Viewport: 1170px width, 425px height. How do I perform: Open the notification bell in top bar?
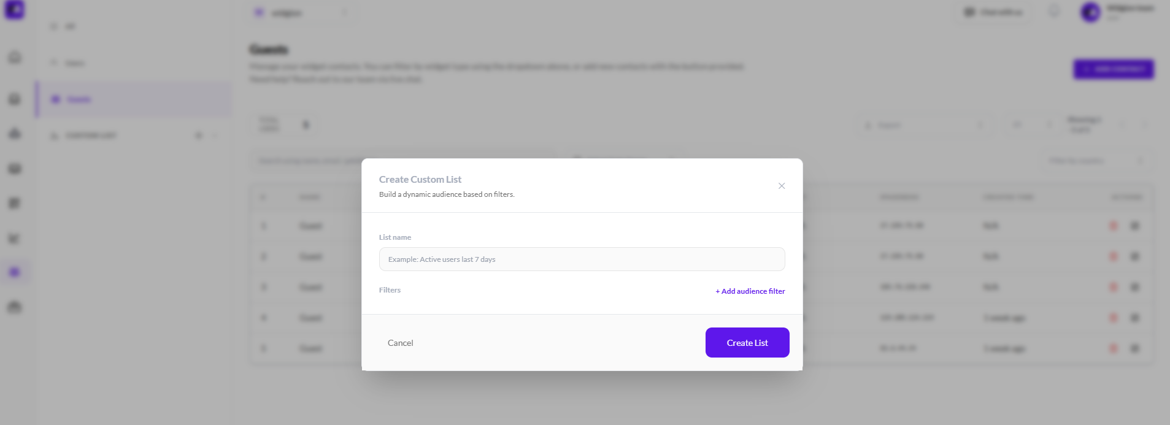click(x=1054, y=12)
